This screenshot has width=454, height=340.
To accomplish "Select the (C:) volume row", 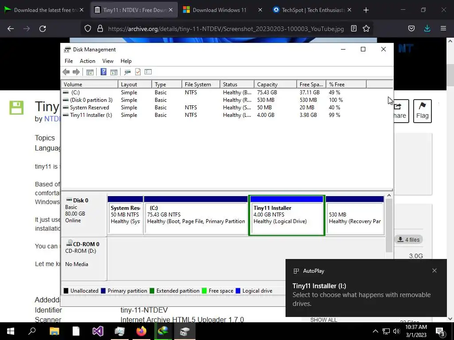I will (227, 93).
